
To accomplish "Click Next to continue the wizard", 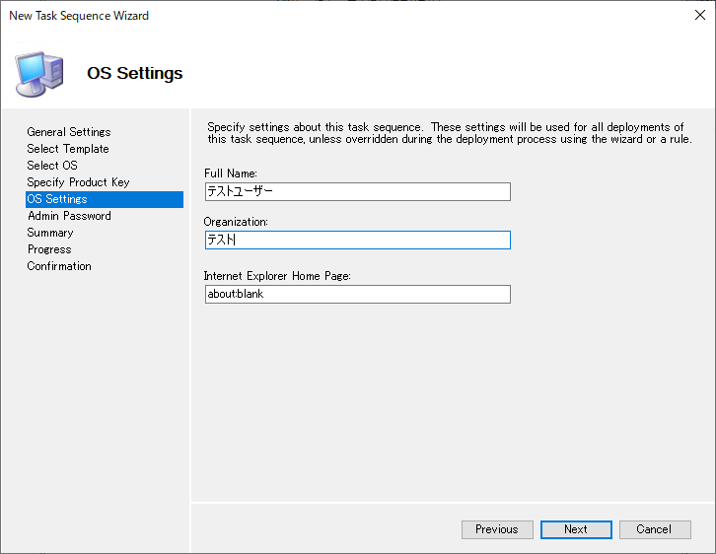I will (576, 529).
